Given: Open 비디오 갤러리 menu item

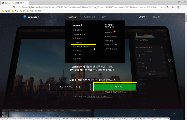Looking at the screenshot, I should pos(111,36).
